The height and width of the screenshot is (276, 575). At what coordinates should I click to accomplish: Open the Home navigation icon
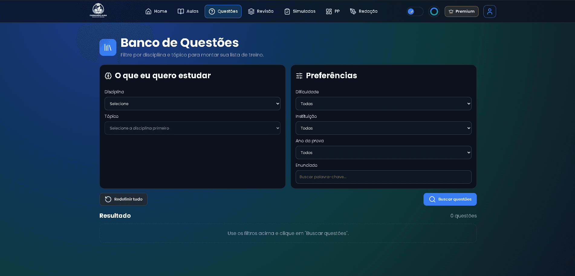pyautogui.click(x=148, y=11)
